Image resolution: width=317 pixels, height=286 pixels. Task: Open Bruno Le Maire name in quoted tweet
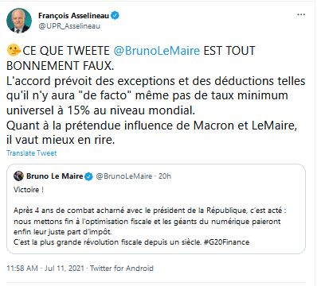point(55,176)
